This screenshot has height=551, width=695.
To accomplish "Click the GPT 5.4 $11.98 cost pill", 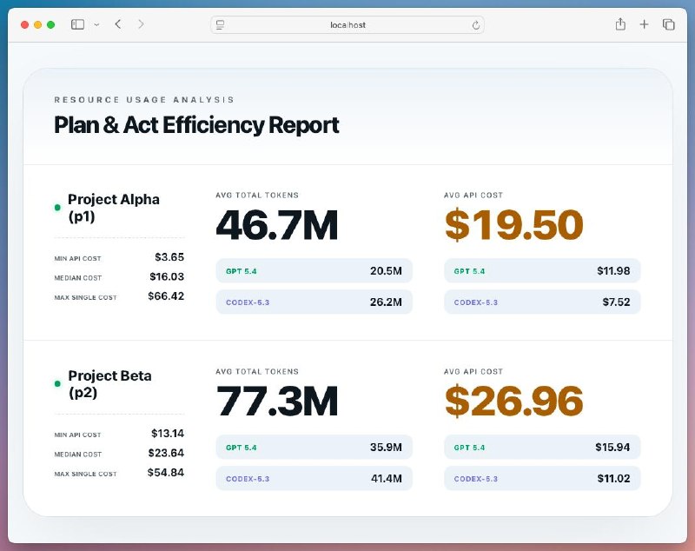I will (x=542, y=271).
